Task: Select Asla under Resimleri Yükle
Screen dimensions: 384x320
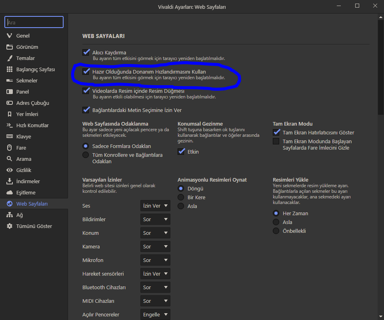Action: coord(276,222)
